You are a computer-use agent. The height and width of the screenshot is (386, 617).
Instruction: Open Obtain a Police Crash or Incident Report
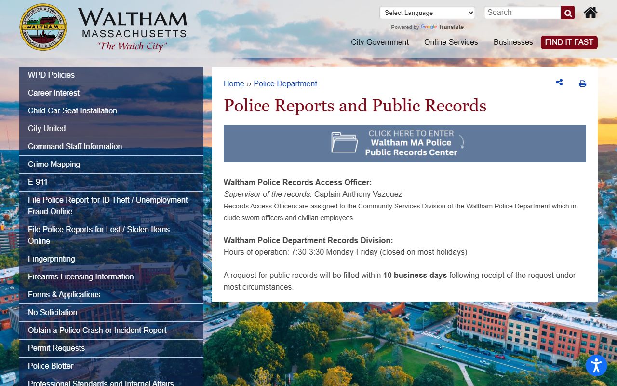tap(111, 331)
